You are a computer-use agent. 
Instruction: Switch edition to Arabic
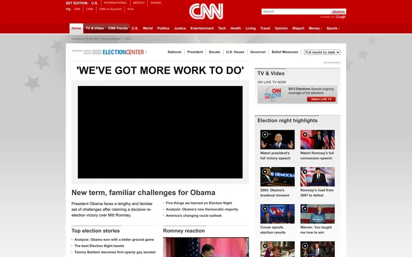[156, 3]
